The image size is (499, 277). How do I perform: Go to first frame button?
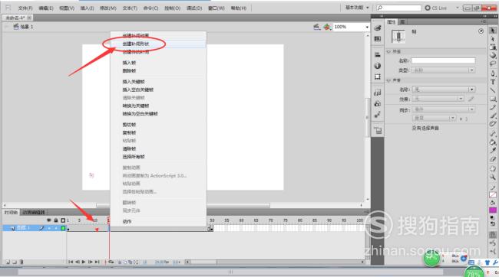[x=71, y=262]
